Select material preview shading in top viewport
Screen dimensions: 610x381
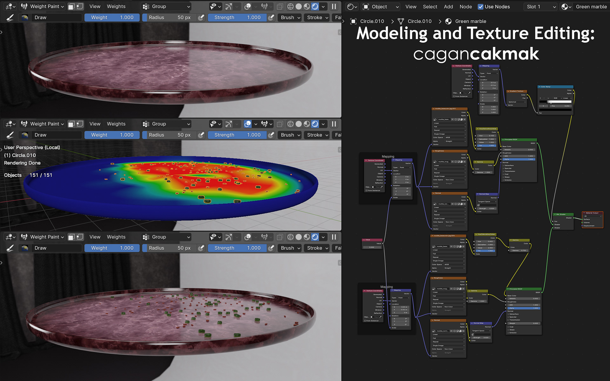coord(307,6)
